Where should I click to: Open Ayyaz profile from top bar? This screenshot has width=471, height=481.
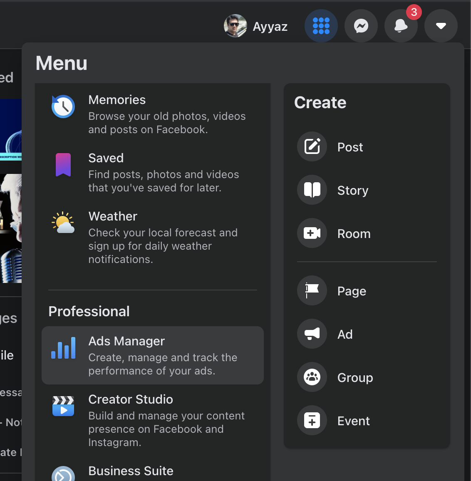(270, 27)
